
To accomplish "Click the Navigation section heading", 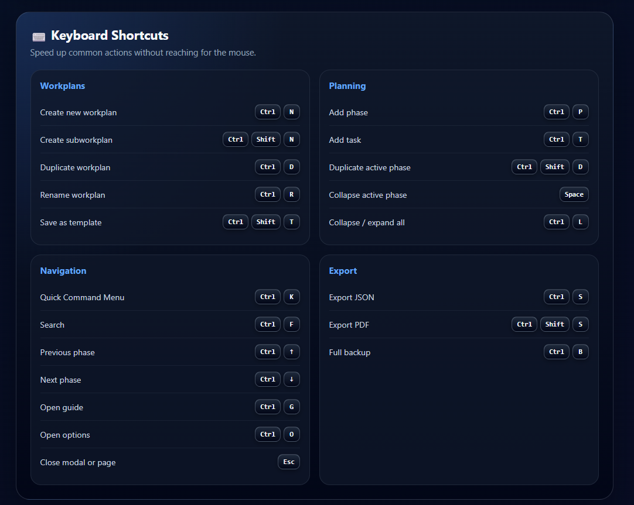I will click(63, 271).
